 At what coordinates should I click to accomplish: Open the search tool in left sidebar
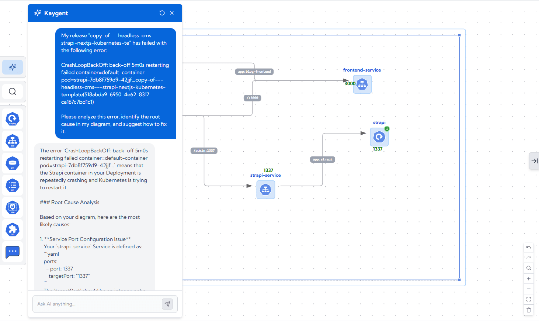coord(13,92)
